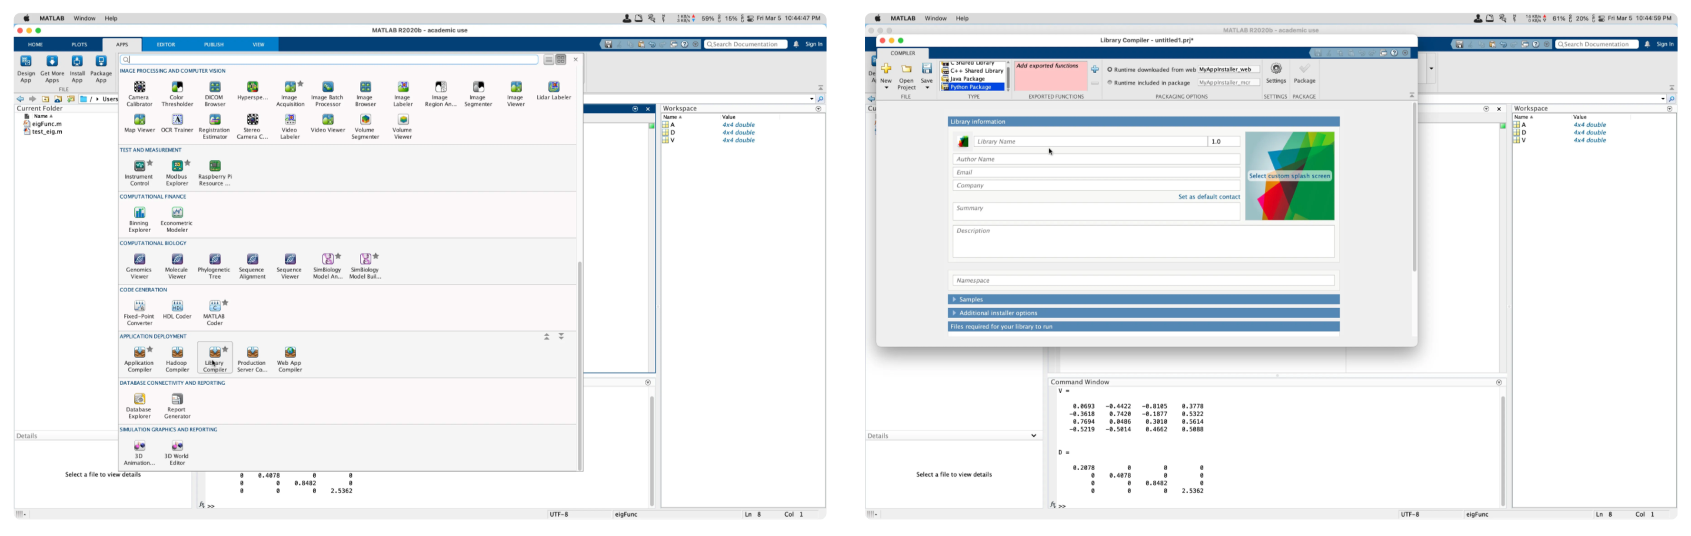Toggle favorite star on Application Compiler
This screenshot has width=1691, height=536.
tap(149, 349)
